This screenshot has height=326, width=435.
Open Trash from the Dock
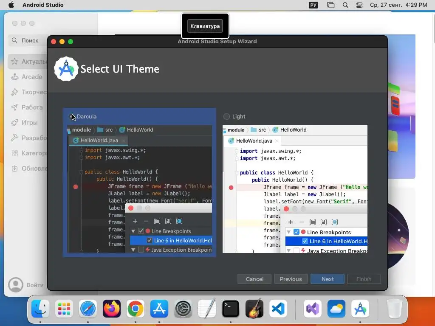(394, 309)
